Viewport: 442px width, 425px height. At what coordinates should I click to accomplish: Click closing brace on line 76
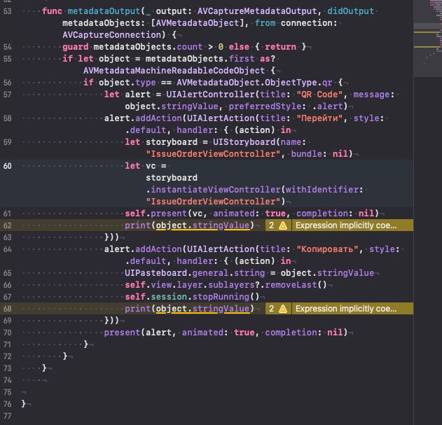pyautogui.click(x=23, y=404)
